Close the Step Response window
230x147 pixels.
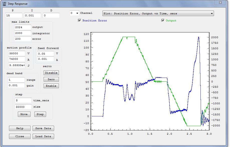coord(220,3)
